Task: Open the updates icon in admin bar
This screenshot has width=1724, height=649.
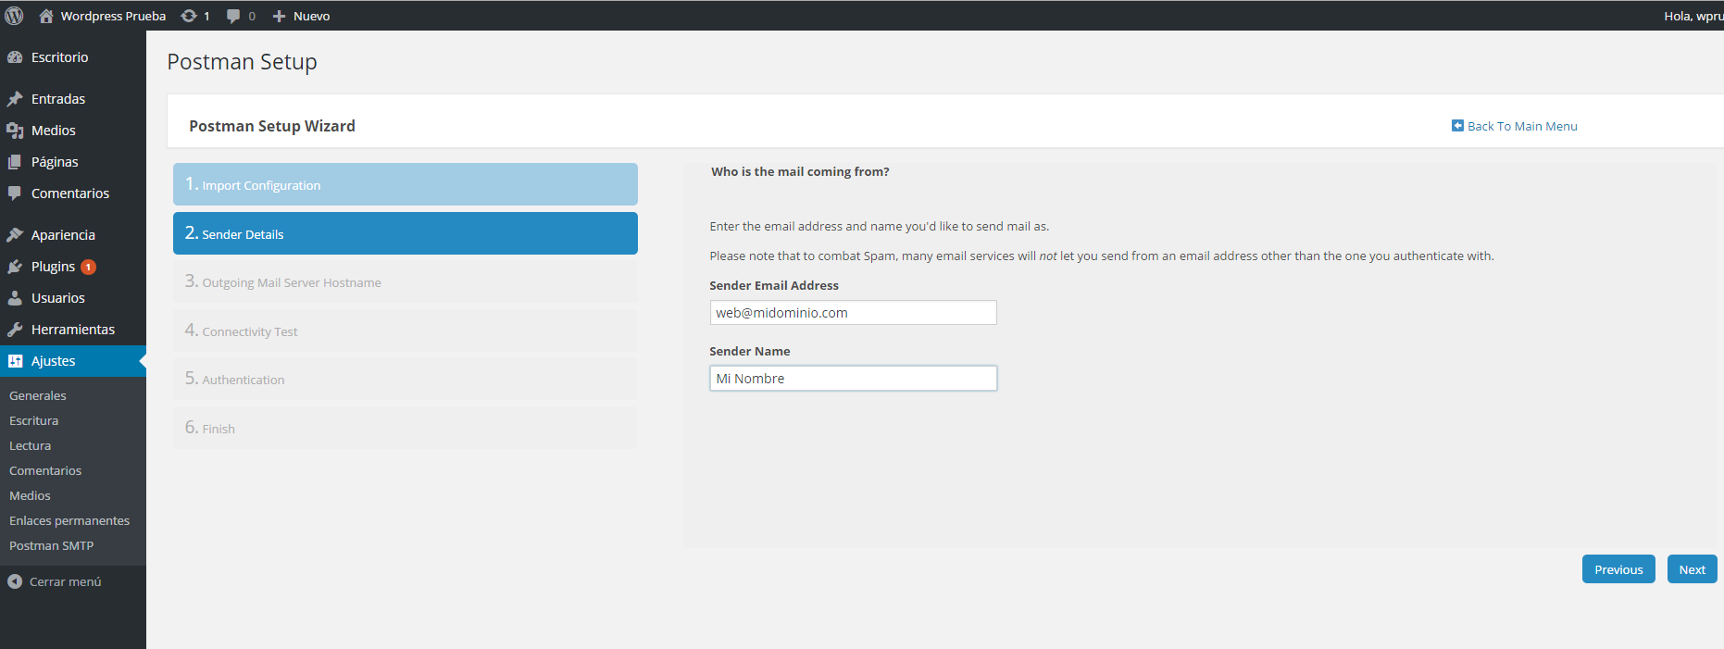Action: click(x=189, y=16)
